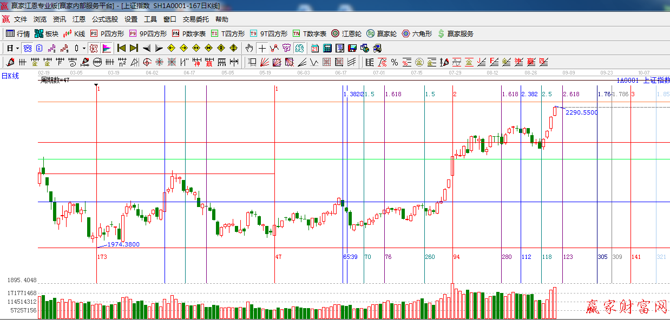Expand the candlestick style dropdown arrow
This screenshot has height=320, width=670.
click(84, 48)
